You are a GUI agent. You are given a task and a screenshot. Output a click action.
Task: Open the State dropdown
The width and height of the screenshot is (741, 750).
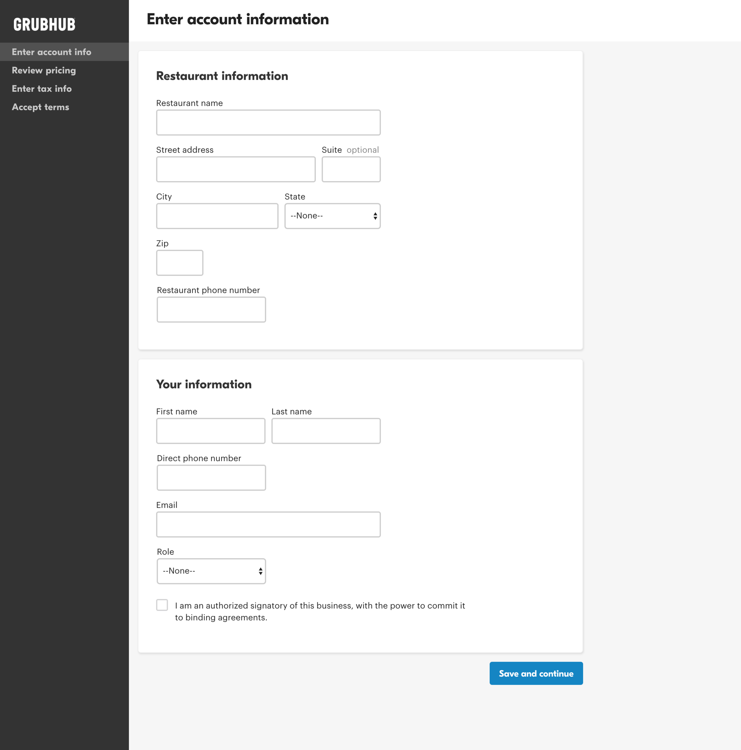(332, 216)
